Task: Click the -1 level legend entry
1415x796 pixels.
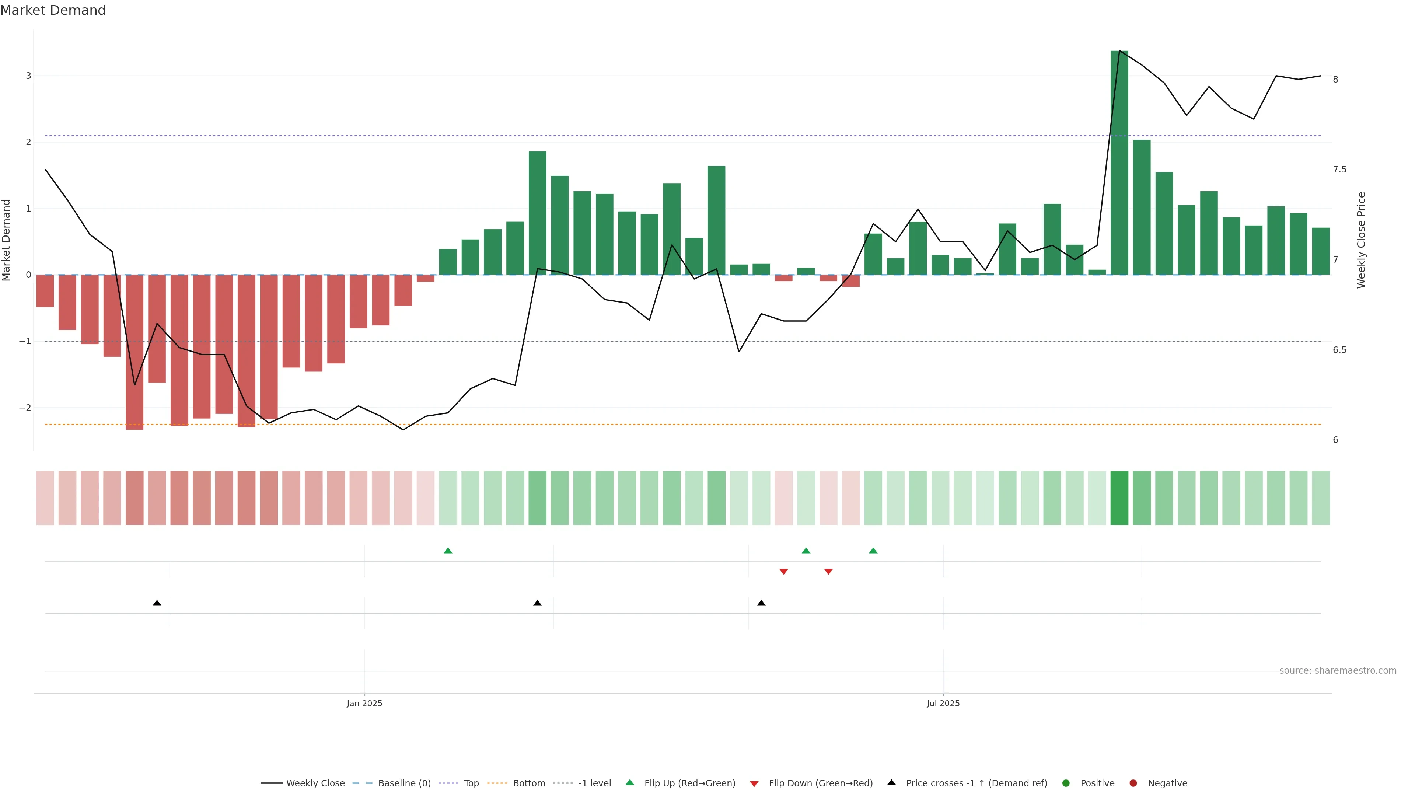Action: (594, 783)
